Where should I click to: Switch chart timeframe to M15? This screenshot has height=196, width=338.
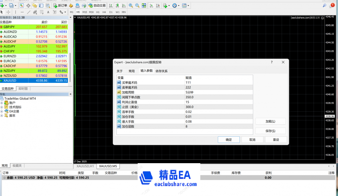click(x=84, y=12)
